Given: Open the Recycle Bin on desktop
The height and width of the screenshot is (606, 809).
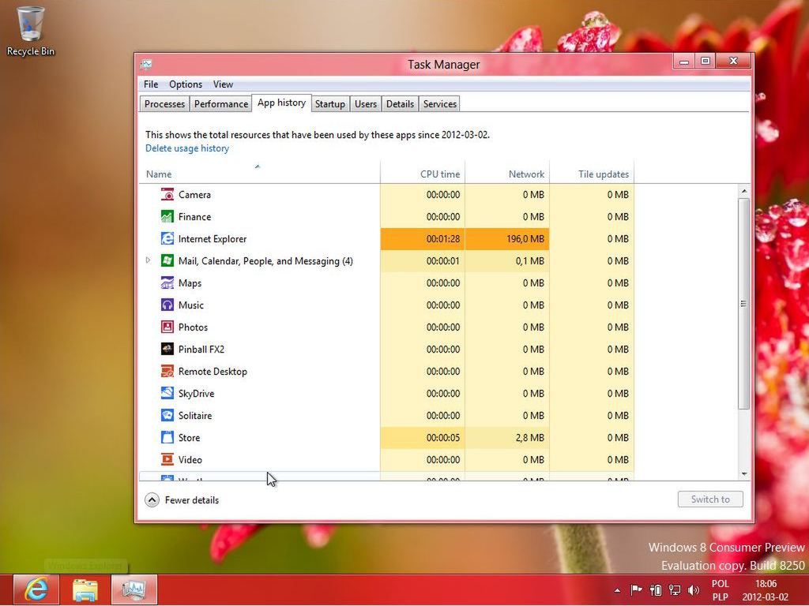Looking at the screenshot, I should coord(31,31).
